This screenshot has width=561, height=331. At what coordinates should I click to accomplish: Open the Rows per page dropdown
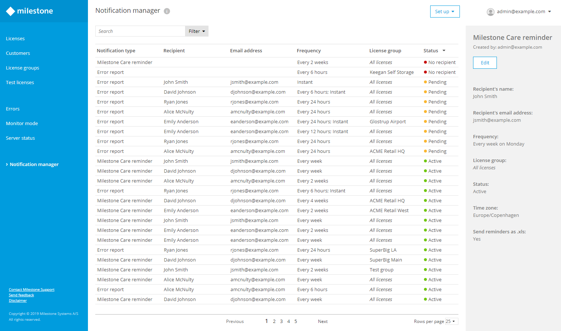click(451, 321)
